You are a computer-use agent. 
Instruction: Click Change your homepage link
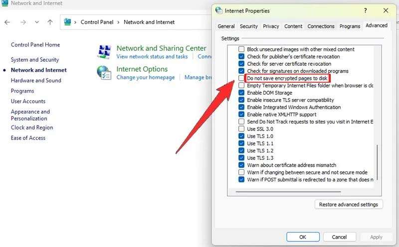tap(146, 77)
